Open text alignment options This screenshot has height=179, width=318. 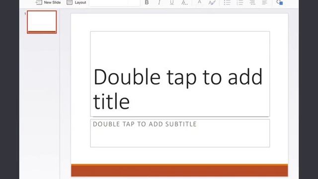(x=265, y=2)
